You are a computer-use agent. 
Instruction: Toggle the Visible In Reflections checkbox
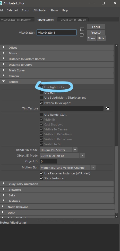tap(41, 134)
